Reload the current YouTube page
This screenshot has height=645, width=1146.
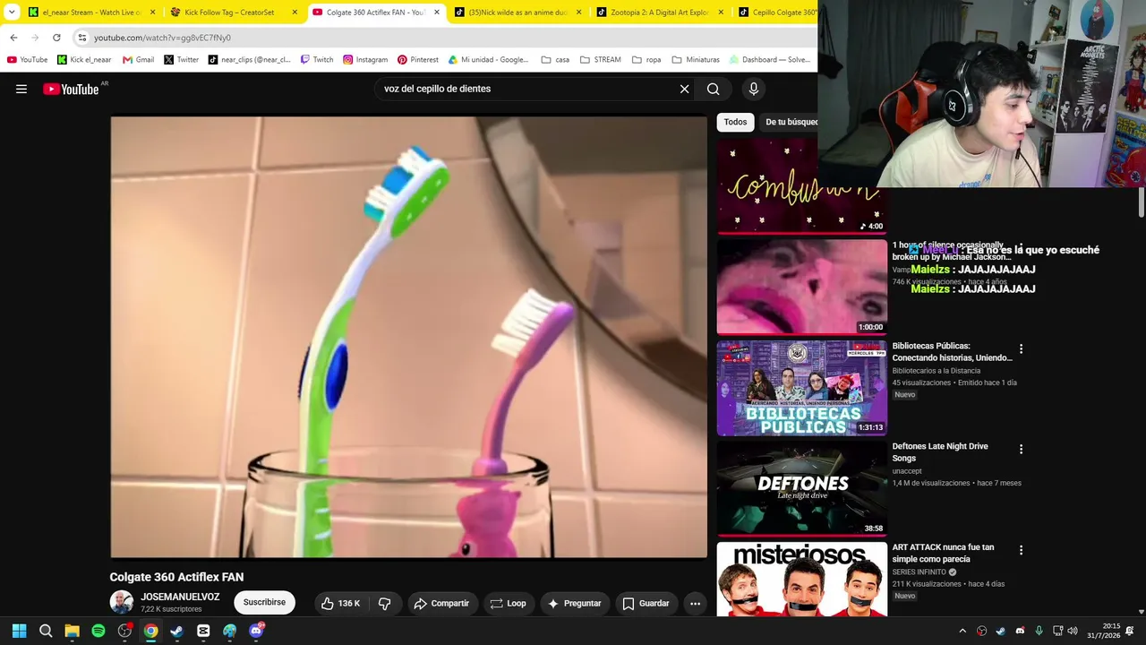tap(56, 38)
